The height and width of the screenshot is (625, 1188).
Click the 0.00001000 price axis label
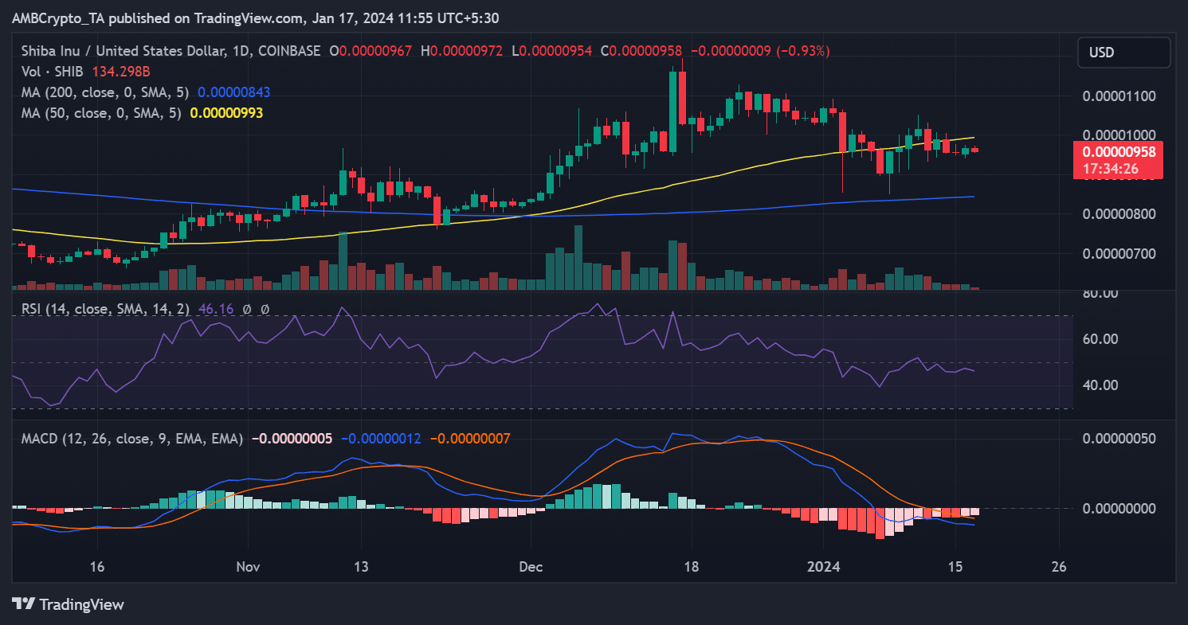click(x=1118, y=135)
